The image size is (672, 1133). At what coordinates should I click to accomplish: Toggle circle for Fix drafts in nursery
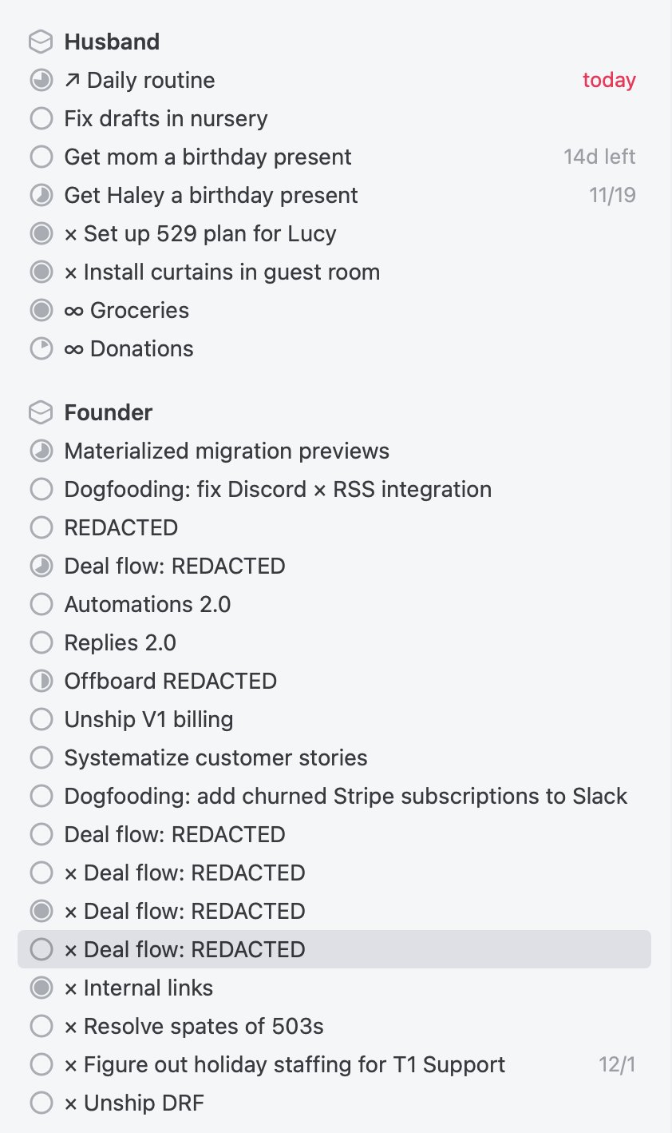pos(41,118)
